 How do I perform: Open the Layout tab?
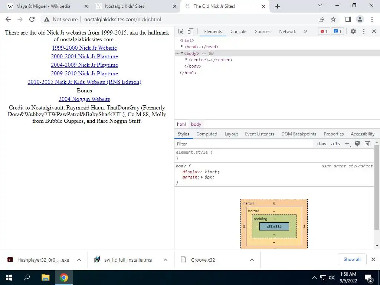coord(231,134)
